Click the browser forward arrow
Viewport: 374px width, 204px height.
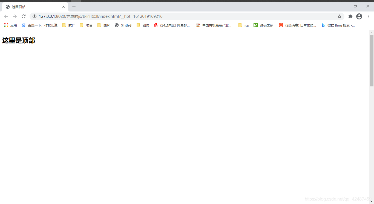click(x=15, y=16)
